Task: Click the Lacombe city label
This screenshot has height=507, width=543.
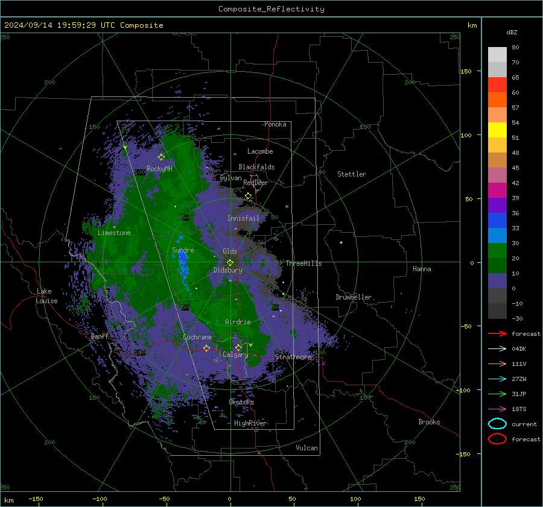Action: point(260,151)
